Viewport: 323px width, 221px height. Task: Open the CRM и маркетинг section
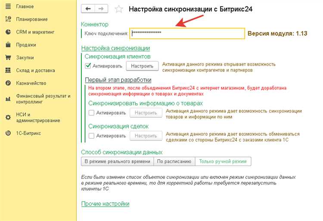click(35, 32)
